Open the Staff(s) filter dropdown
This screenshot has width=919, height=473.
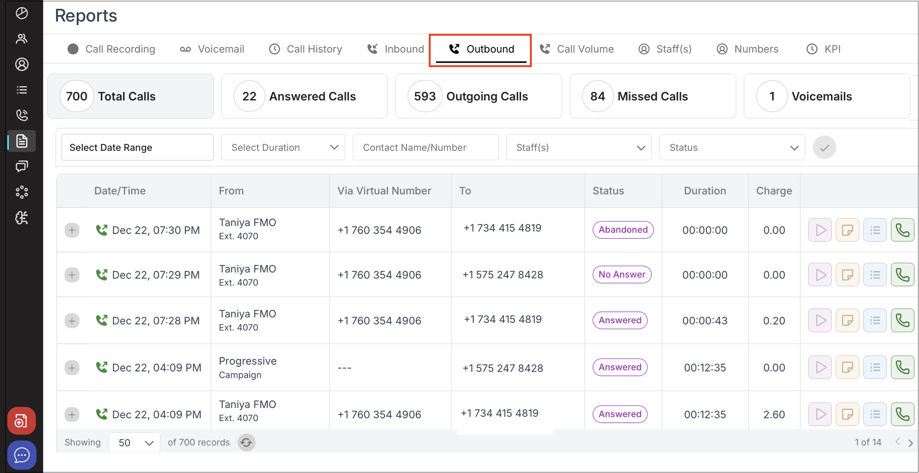click(x=579, y=148)
